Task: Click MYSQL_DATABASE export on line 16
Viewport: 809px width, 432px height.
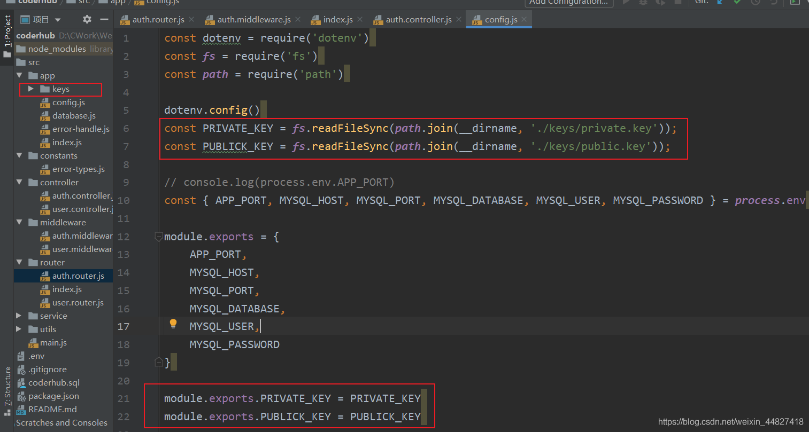Action: (x=235, y=309)
